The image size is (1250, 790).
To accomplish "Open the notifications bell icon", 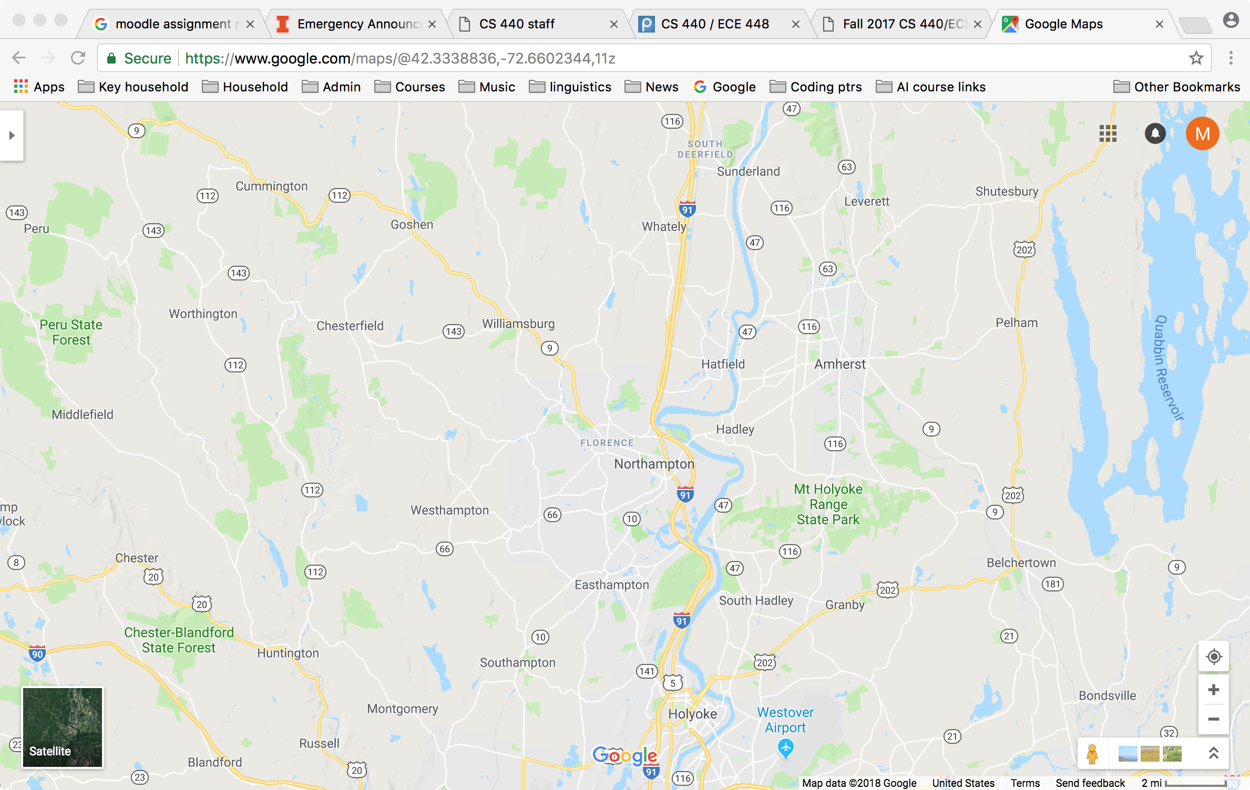I will point(1155,133).
